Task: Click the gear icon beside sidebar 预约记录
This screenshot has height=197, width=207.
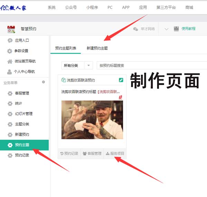Action: (10, 155)
